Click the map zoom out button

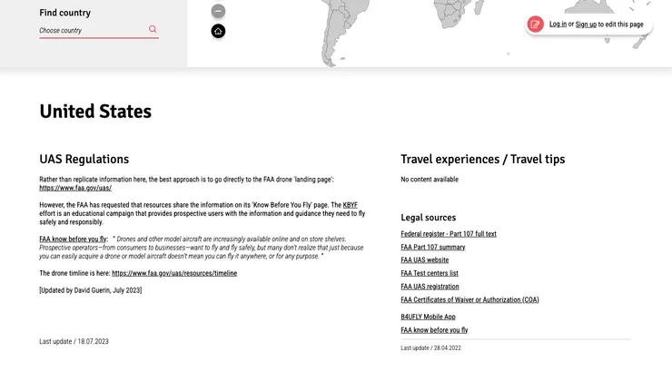click(x=218, y=11)
